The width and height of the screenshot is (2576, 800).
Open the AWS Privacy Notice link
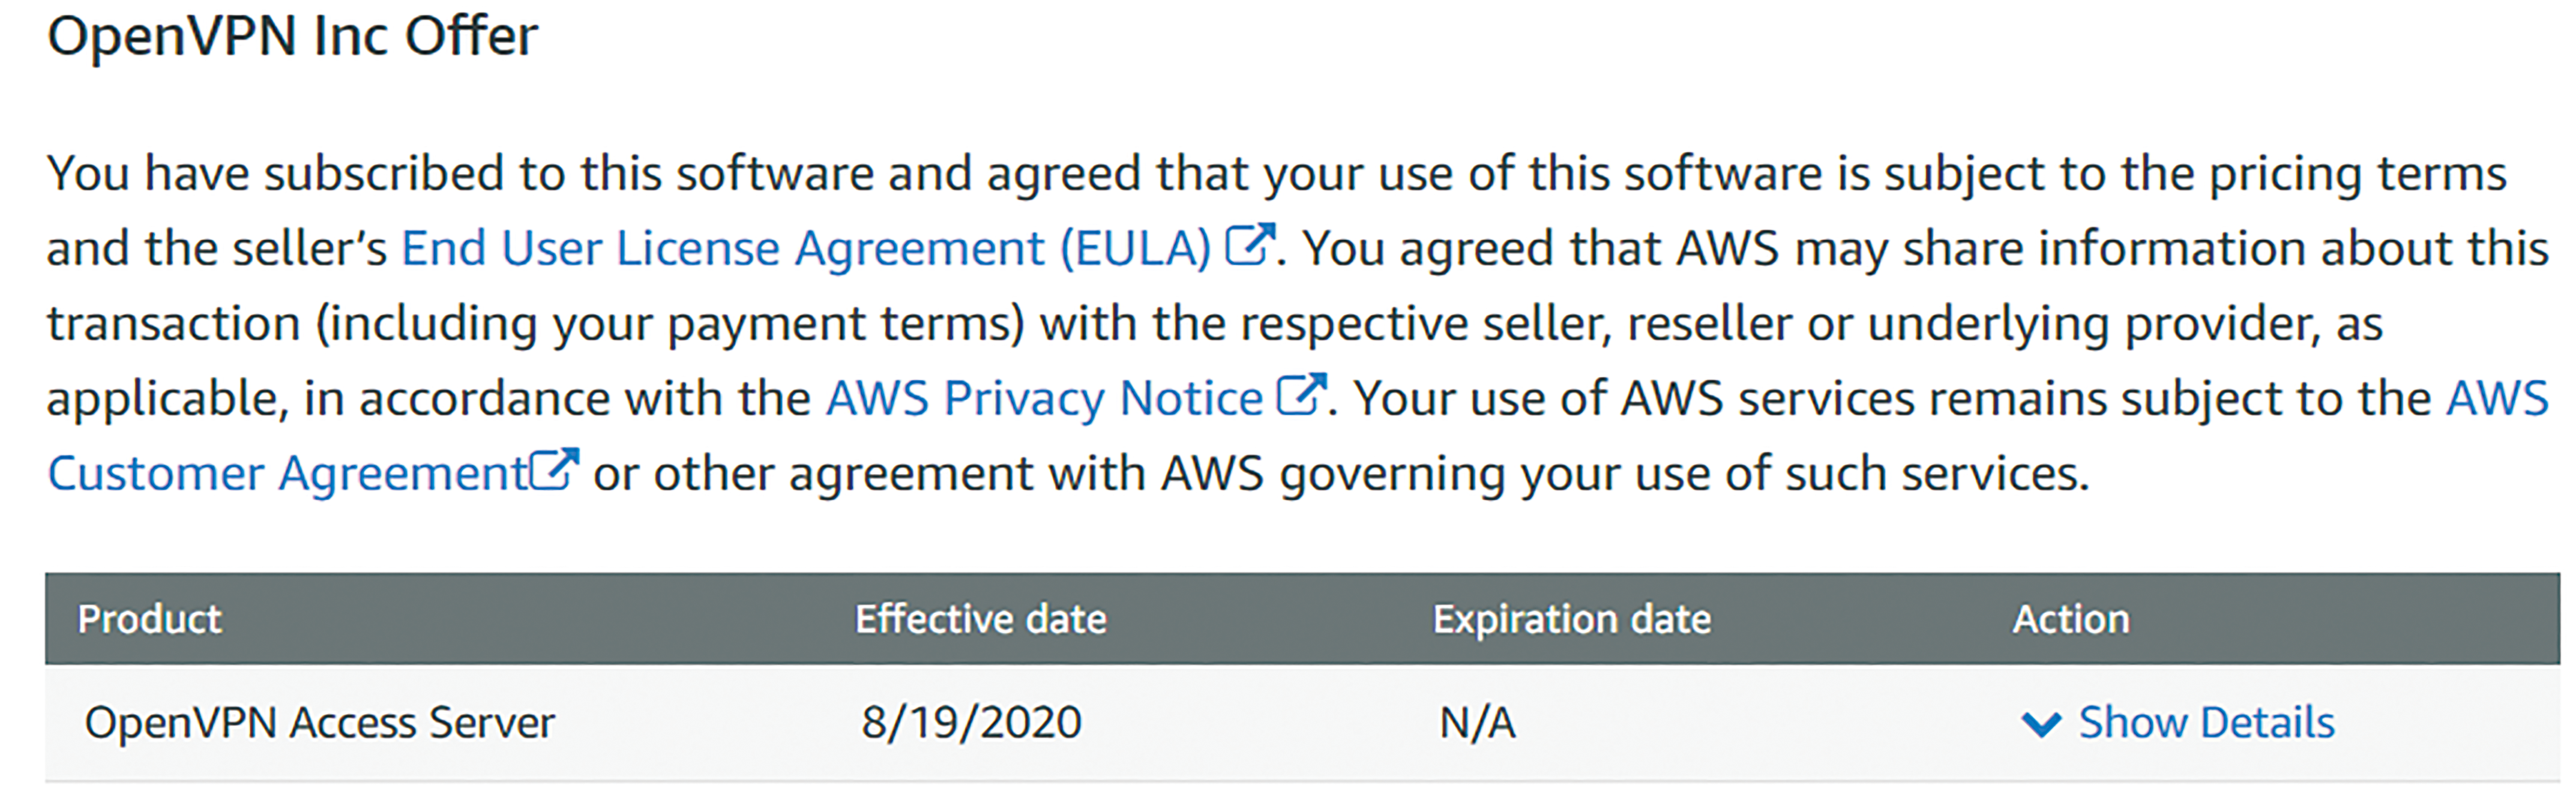point(1044,399)
